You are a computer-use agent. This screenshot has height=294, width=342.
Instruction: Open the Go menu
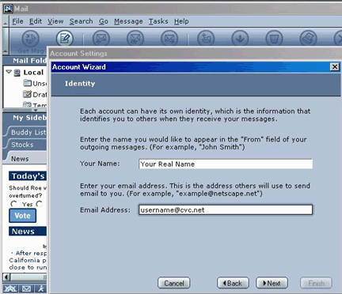[104, 21]
